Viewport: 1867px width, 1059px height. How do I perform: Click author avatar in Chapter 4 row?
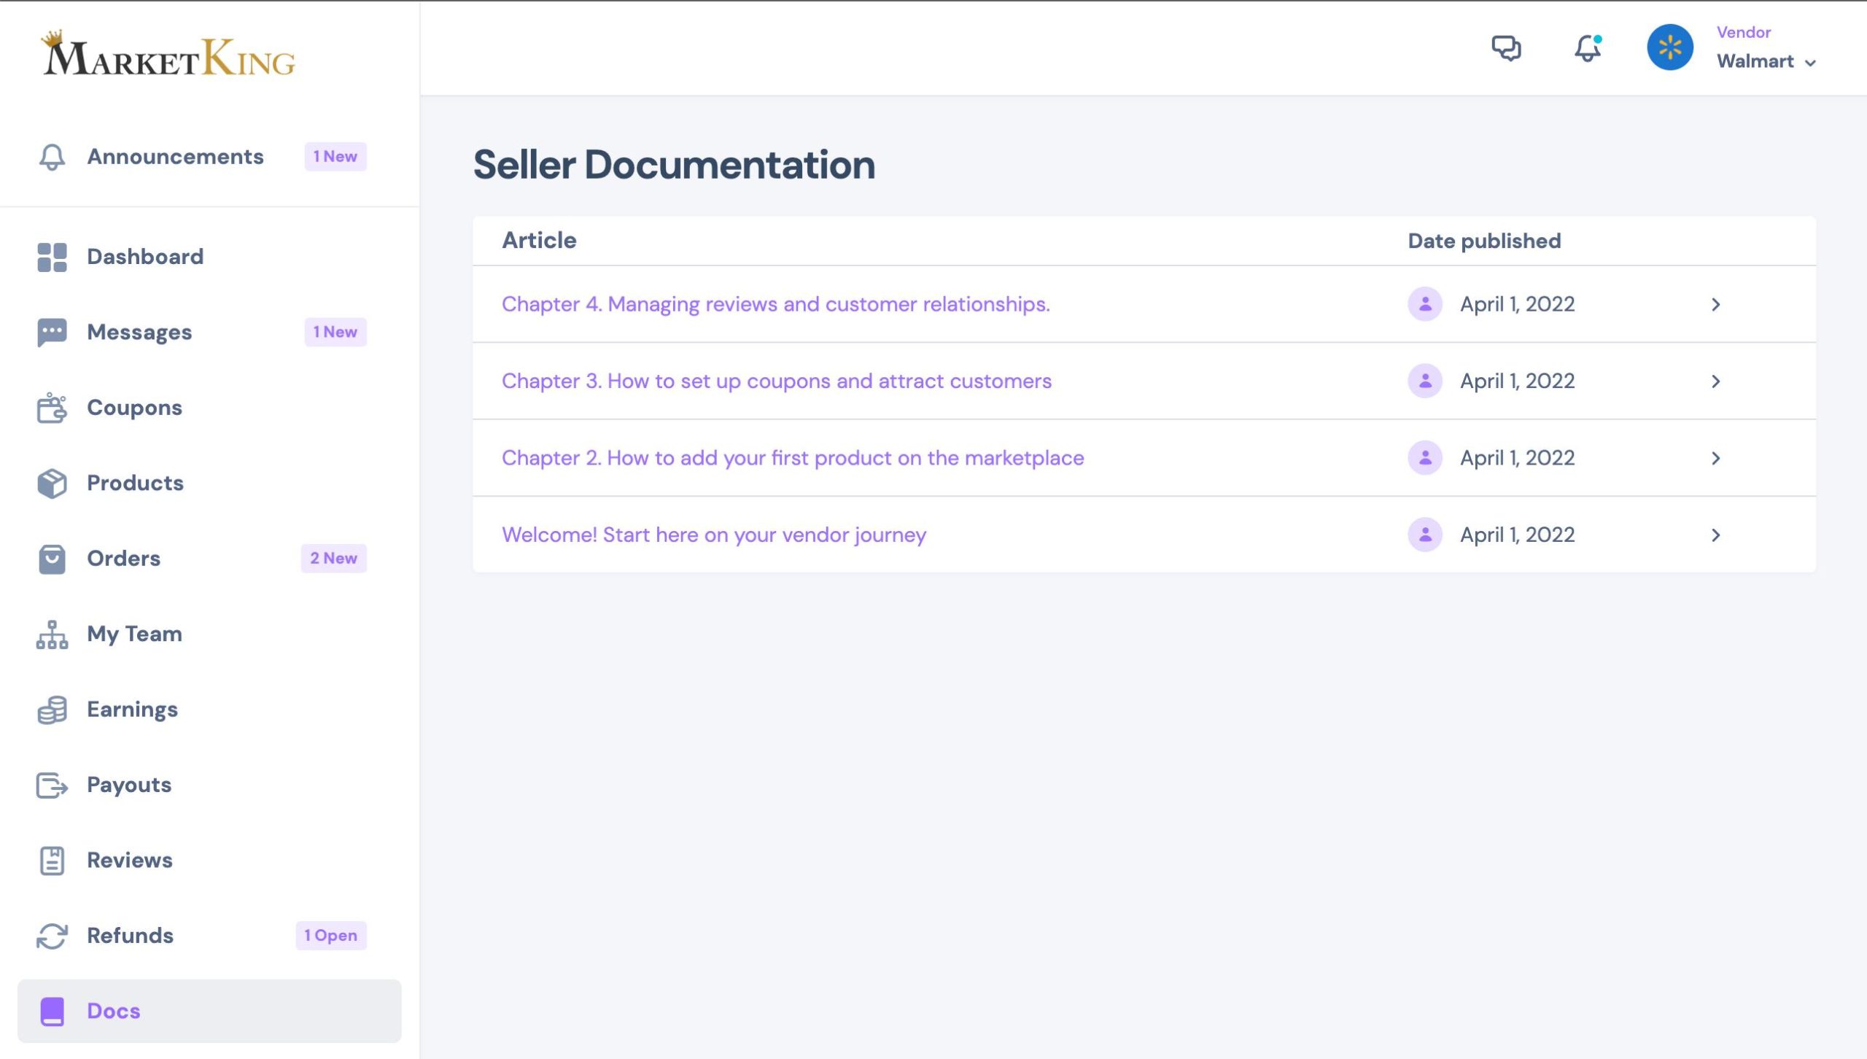pyautogui.click(x=1425, y=304)
